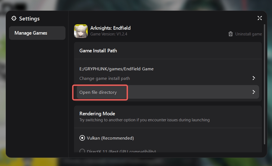Click the Game Install Path heading
The width and height of the screenshot is (272, 166).
tap(98, 51)
